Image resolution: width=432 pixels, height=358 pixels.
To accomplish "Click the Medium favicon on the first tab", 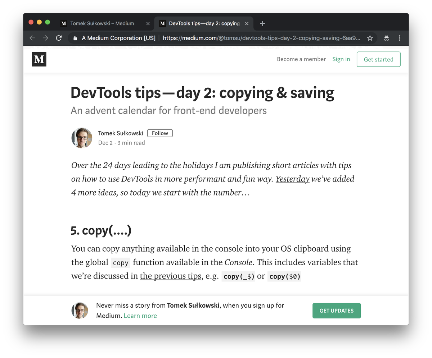I will 64,24.
